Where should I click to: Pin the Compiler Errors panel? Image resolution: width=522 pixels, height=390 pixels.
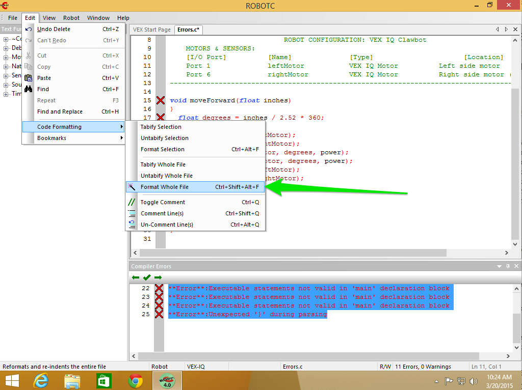(x=507, y=266)
